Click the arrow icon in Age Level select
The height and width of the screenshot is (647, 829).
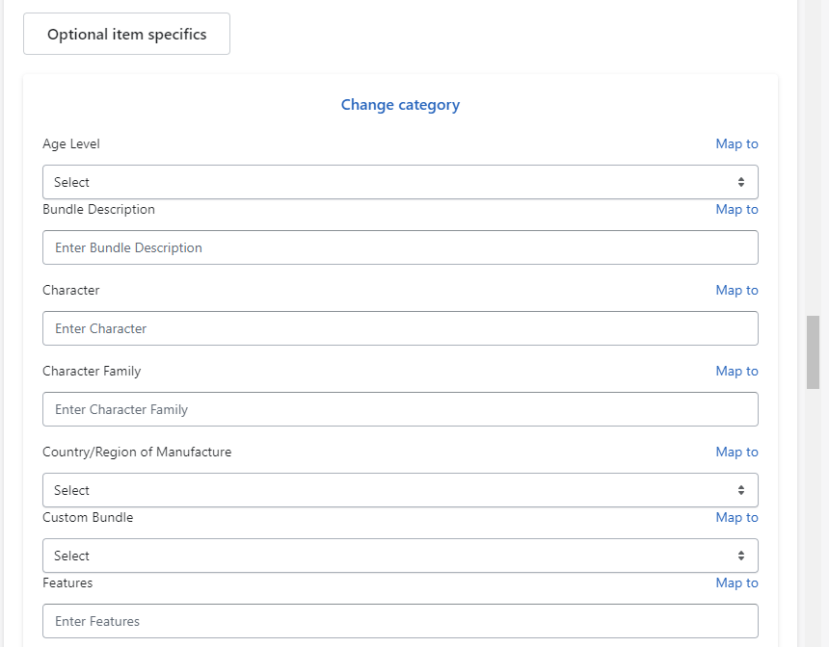tap(741, 182)
